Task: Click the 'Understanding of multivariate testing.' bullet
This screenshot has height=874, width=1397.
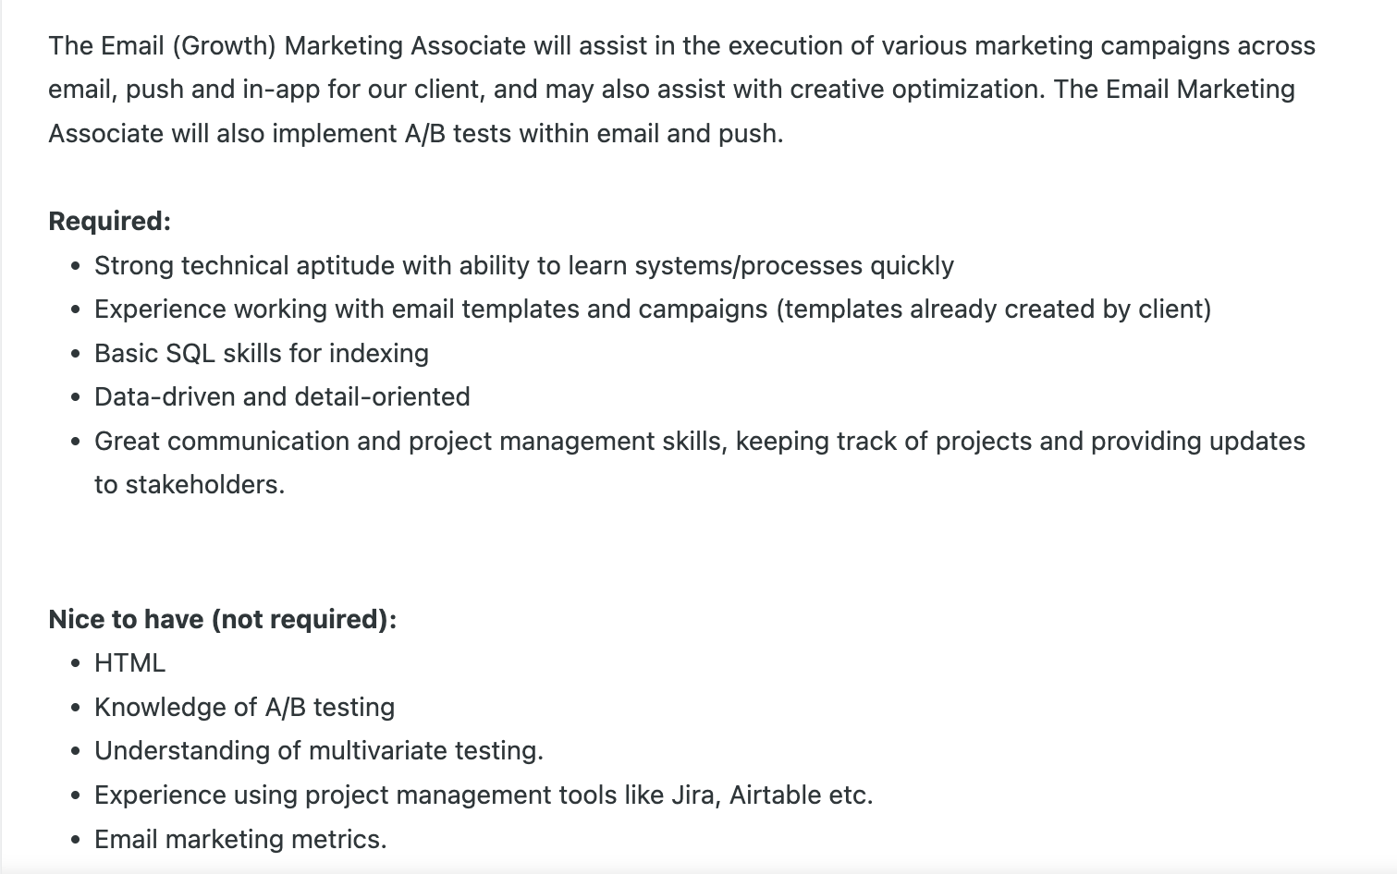Action: 319,751
